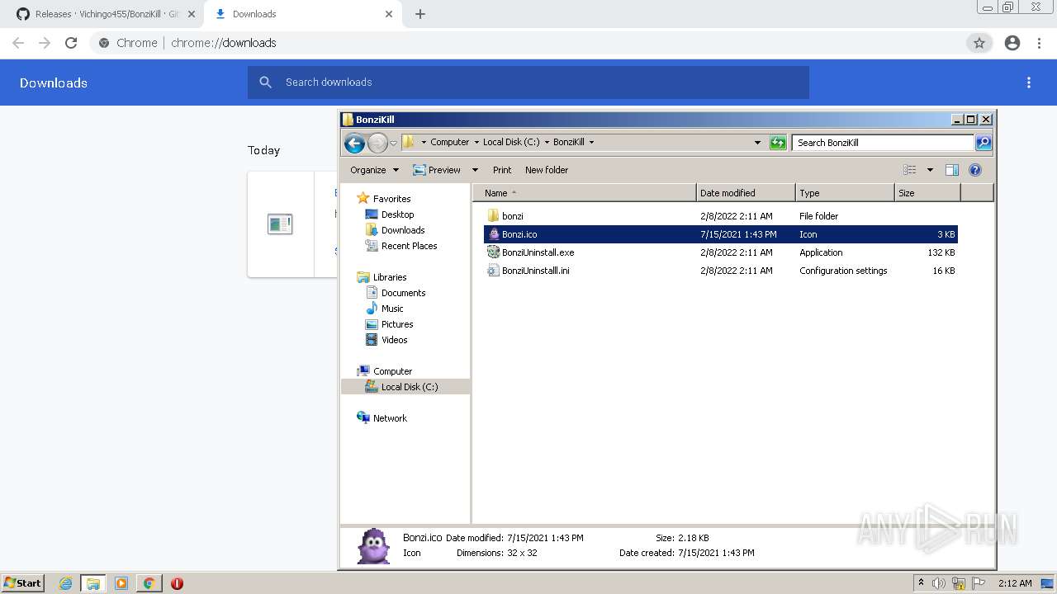Click Bonzi purple gorilla preview thumbnail
Viewport: 1057px width, 594px height.
click(373, 545)
